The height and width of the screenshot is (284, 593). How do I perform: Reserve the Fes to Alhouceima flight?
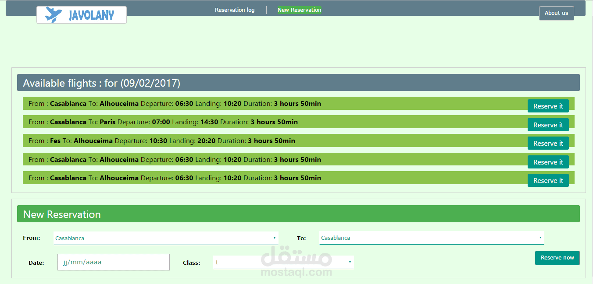[x=548, y=143]
